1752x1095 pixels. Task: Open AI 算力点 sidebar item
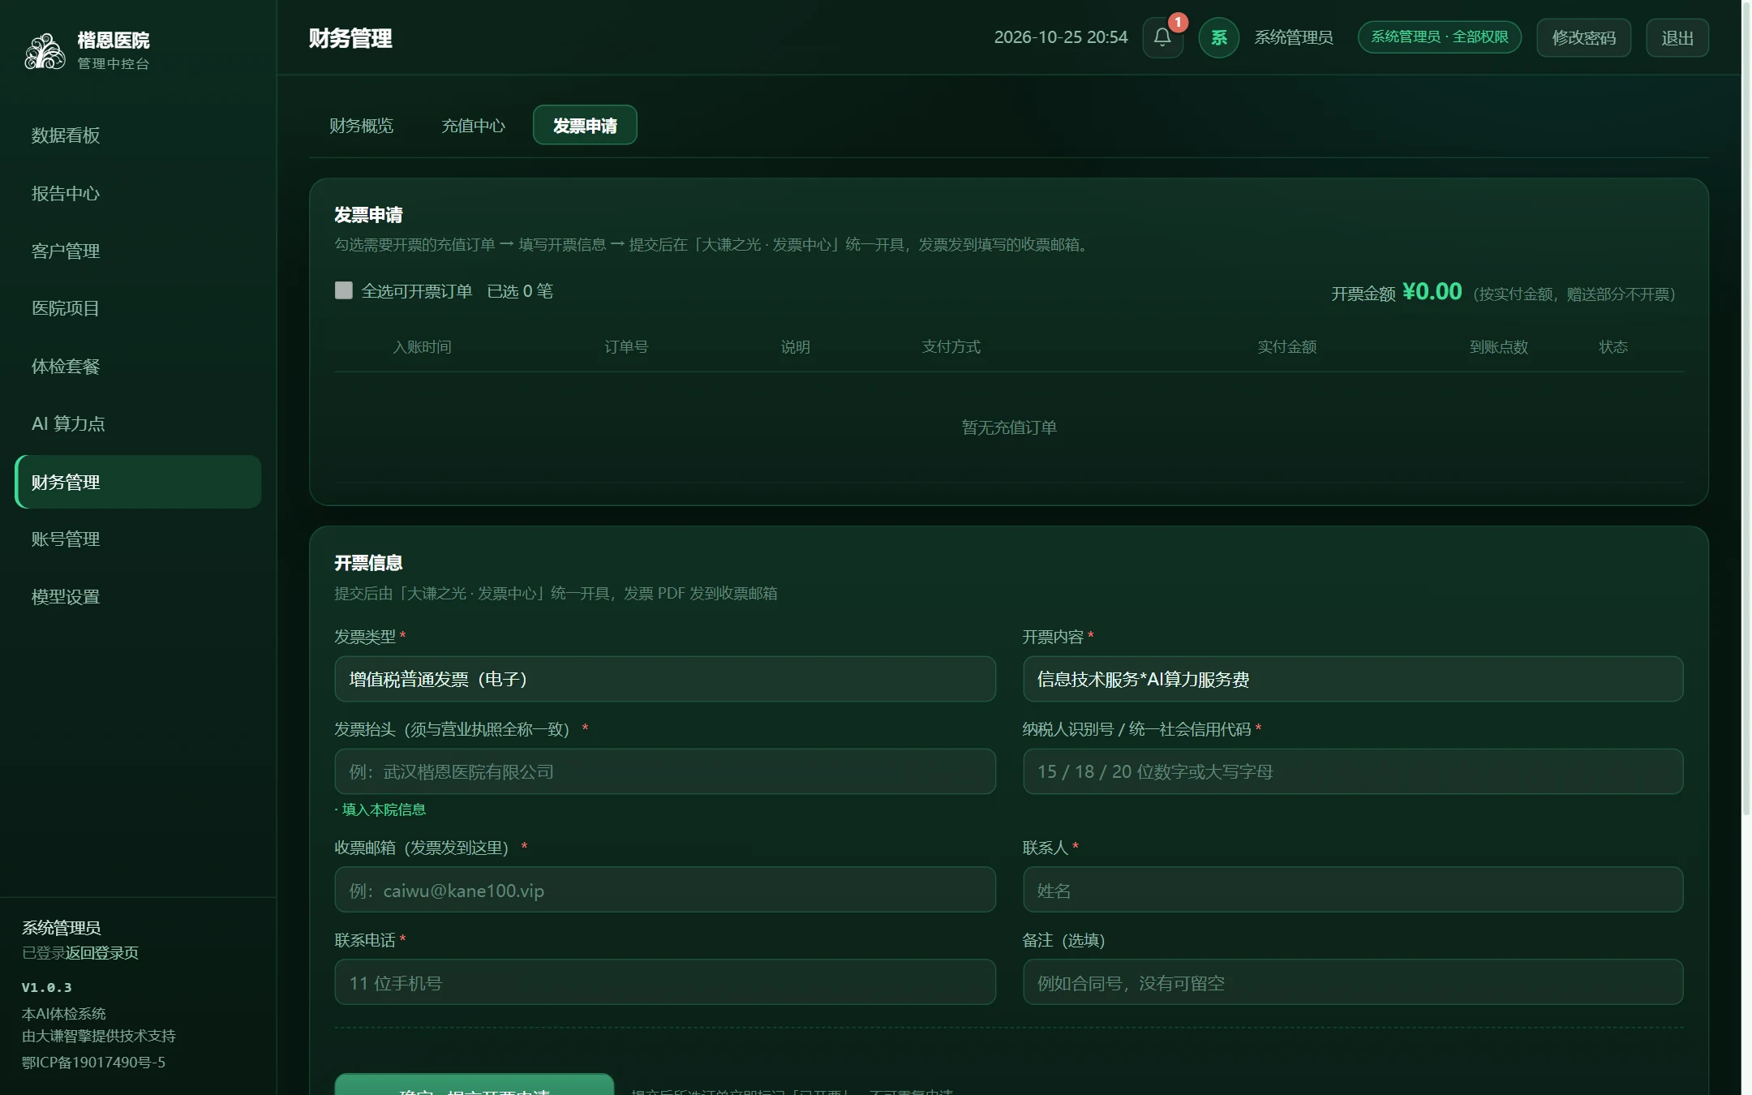(138, 423)
